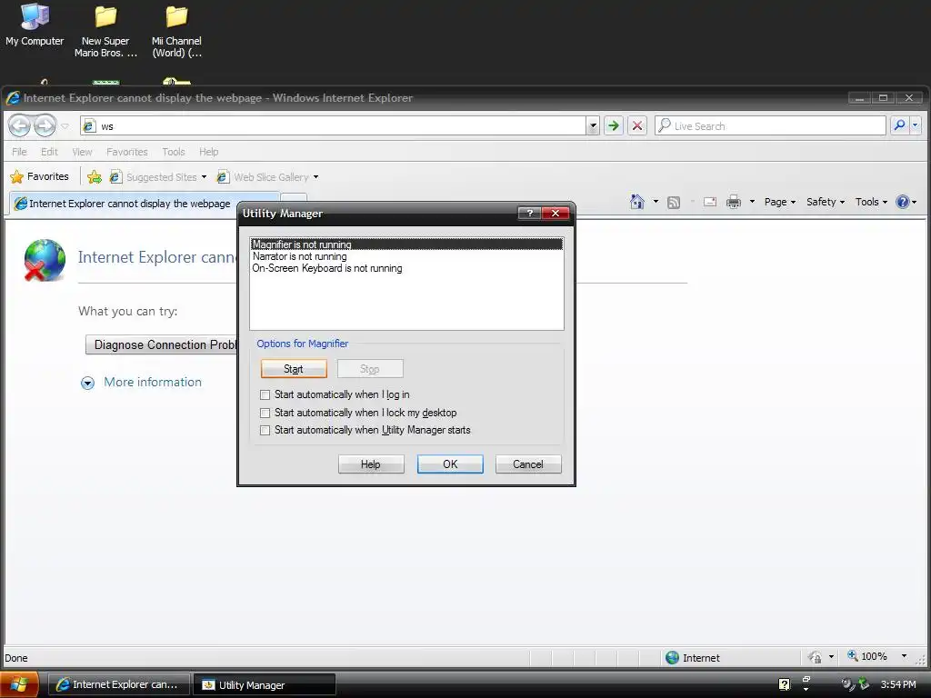Click Help button in Utility Manager
This screenshot has height=698, width=931.
[x=371, y=464]
